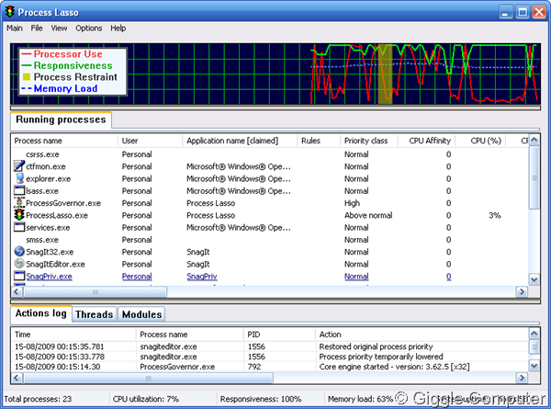This screenshot has width=551, height=409.
Task: Click the Process Lasso title bar icon
Action: pos(10,12)
